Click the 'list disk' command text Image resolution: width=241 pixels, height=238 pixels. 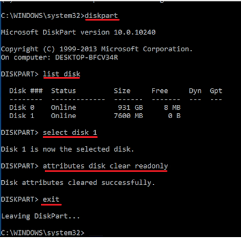pyautogui.click(x=61, y=74)
